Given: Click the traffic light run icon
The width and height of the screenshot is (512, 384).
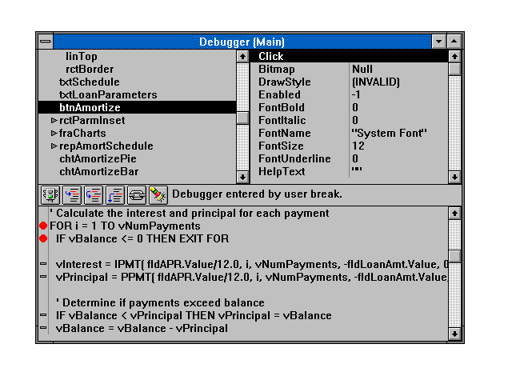Looking at the screenshot, I should 51,194.
